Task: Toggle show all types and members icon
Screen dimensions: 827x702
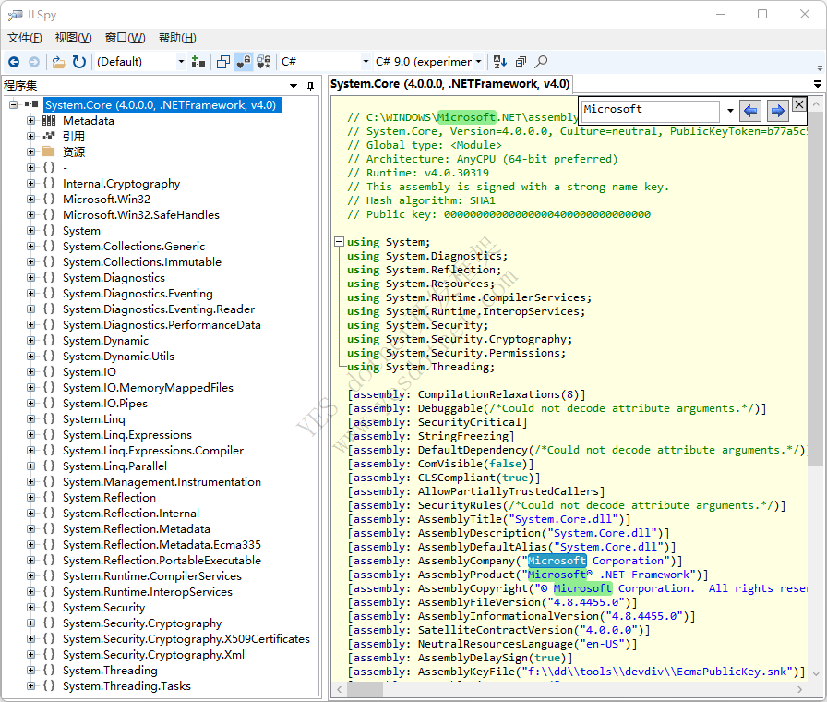Action: point(264,62)
